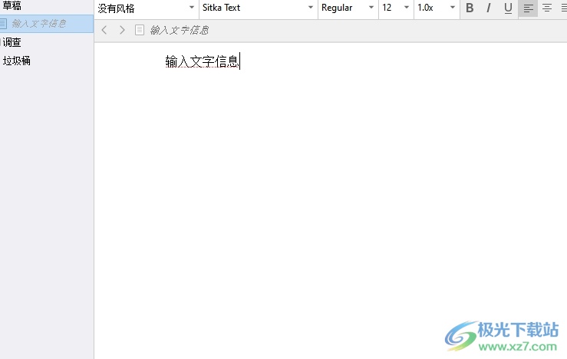Toggle italic formatting

pos(488,8)
